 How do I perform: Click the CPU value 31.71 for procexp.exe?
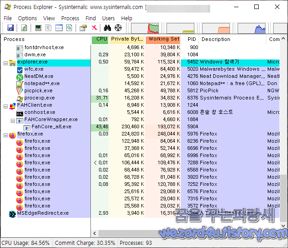(x=102, y=98)
